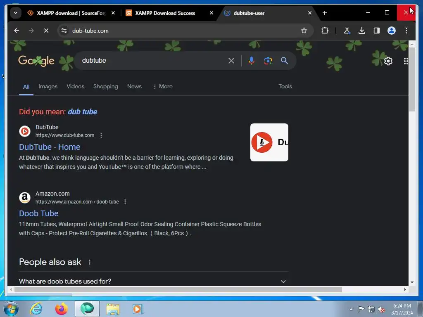Click the DubTube site favicon

24,131
